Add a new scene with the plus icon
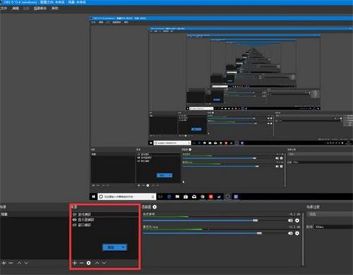353x275 pixels. point(4,263)
